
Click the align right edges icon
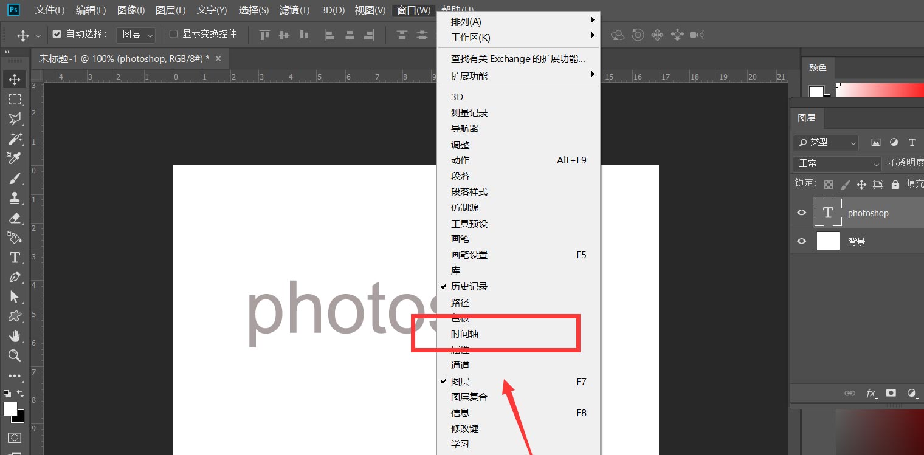pos(368,35)
